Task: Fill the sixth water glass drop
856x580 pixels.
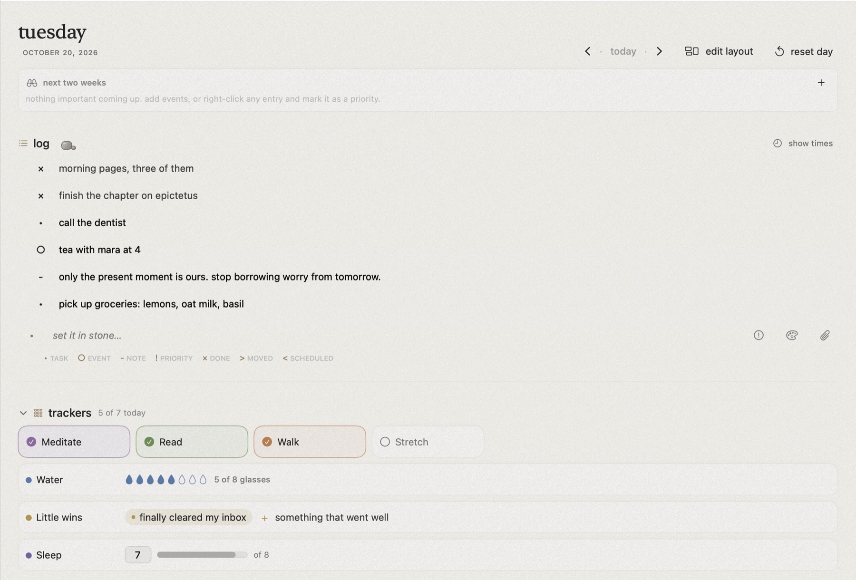Action: [x=182, y=480]
